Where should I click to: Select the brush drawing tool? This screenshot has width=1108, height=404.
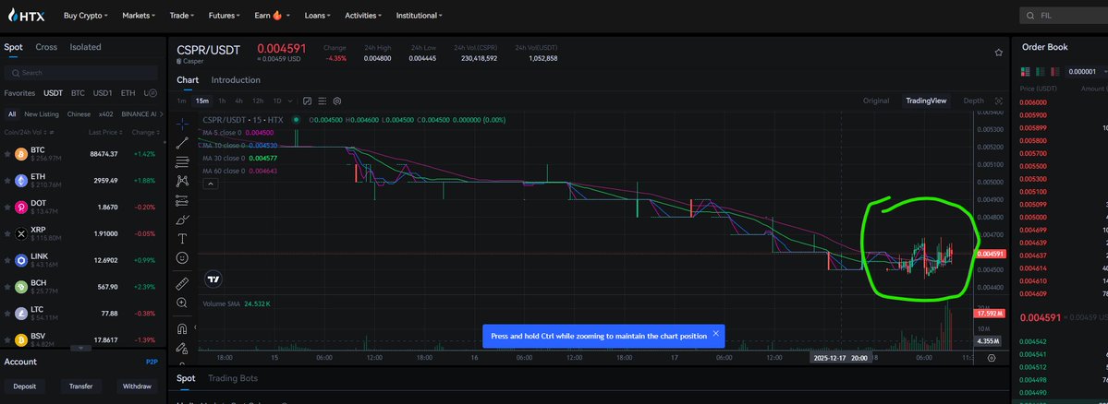pyautogui.click(x=182, y=220)
